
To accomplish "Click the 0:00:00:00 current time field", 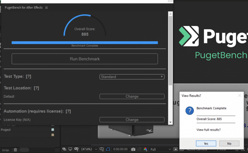I will pyautogui.click(x=120, y=149).
